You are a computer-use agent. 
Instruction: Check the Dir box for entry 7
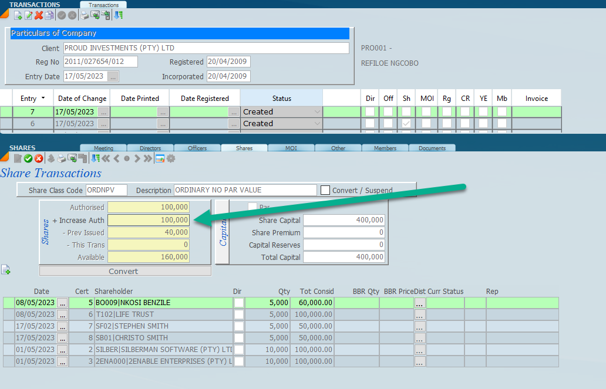(x=370, y=111)
